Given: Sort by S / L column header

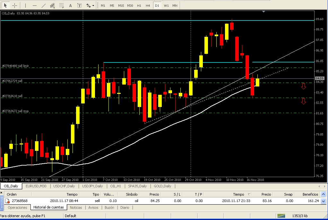Looking at the screenshot, I should (x=171, y=194).
